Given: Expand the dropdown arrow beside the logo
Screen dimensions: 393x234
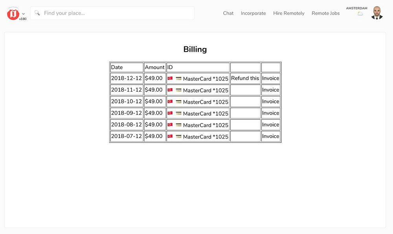Looking at the screenshot, I should click(x=23, y=14).
